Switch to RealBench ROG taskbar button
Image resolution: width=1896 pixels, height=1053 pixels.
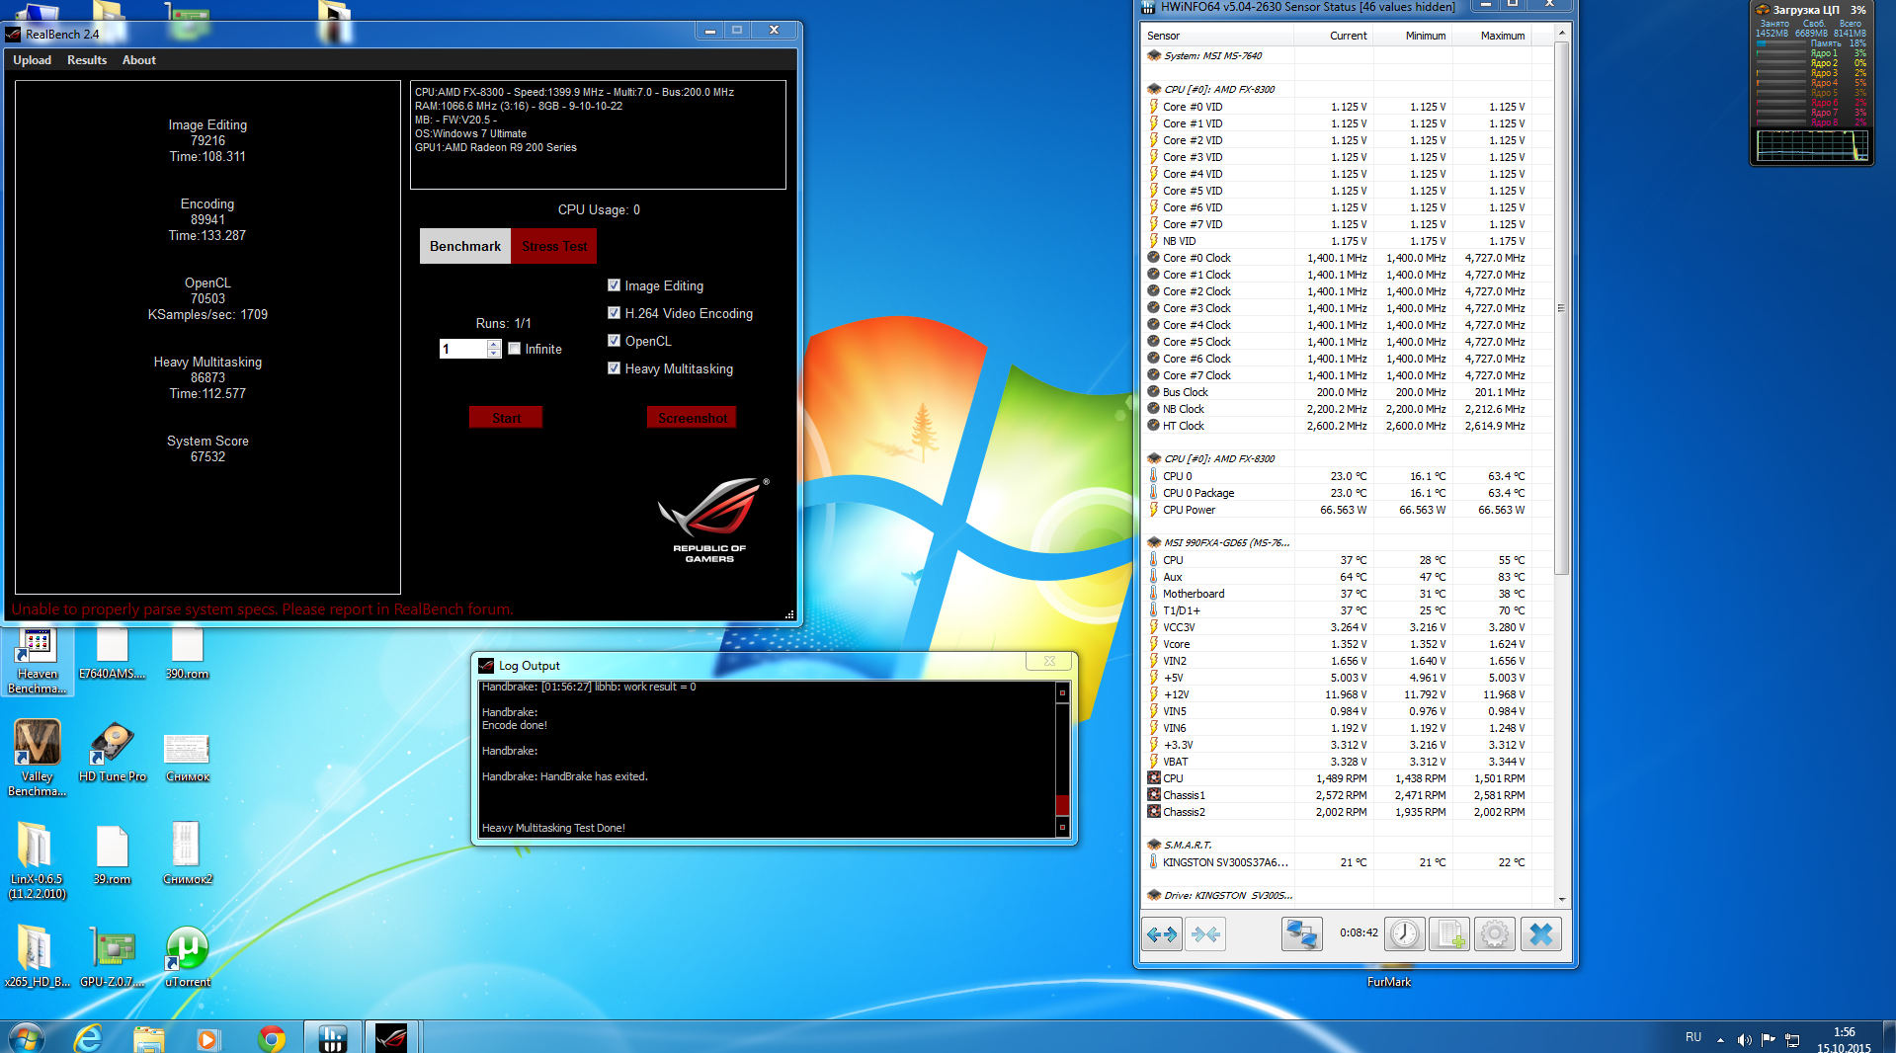coord(393,1038)
